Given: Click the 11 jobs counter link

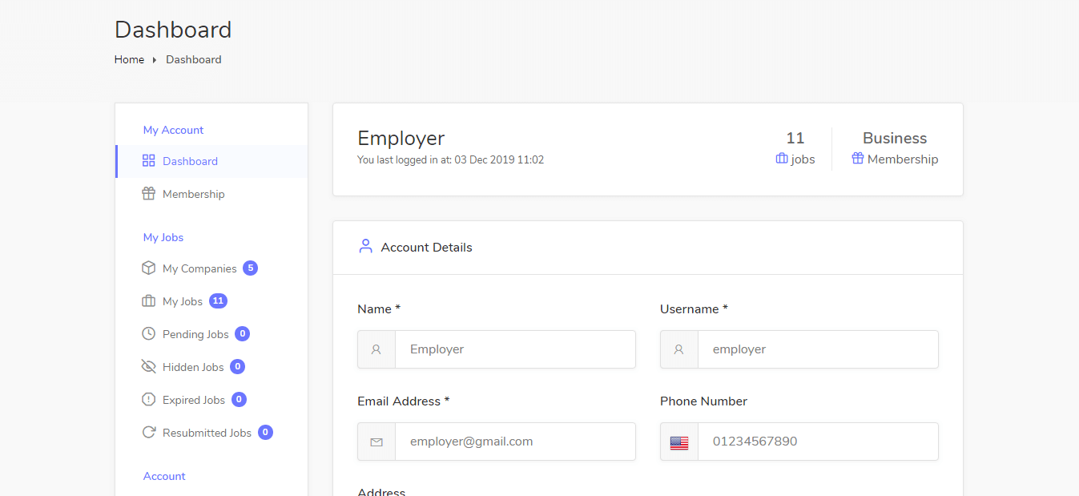Looking at the screenshot, I should [x=795, y=149].
